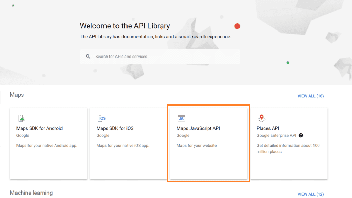Focus the Search for APIs and services field
This screenshot has width=352, height=198.
point(160,57)
